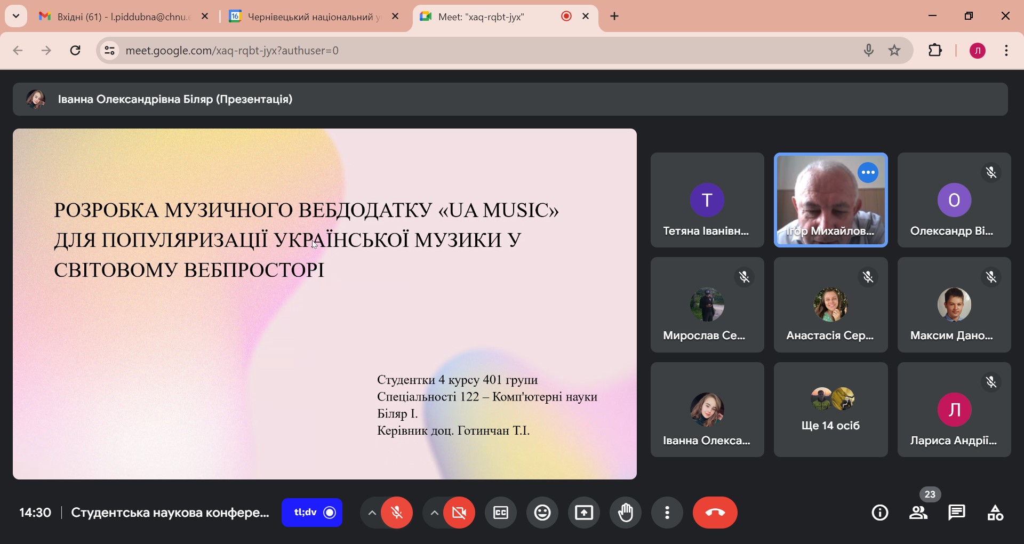Reload the Meet page
This screenshot has width=1024, height=544.
tap(76, 51)
